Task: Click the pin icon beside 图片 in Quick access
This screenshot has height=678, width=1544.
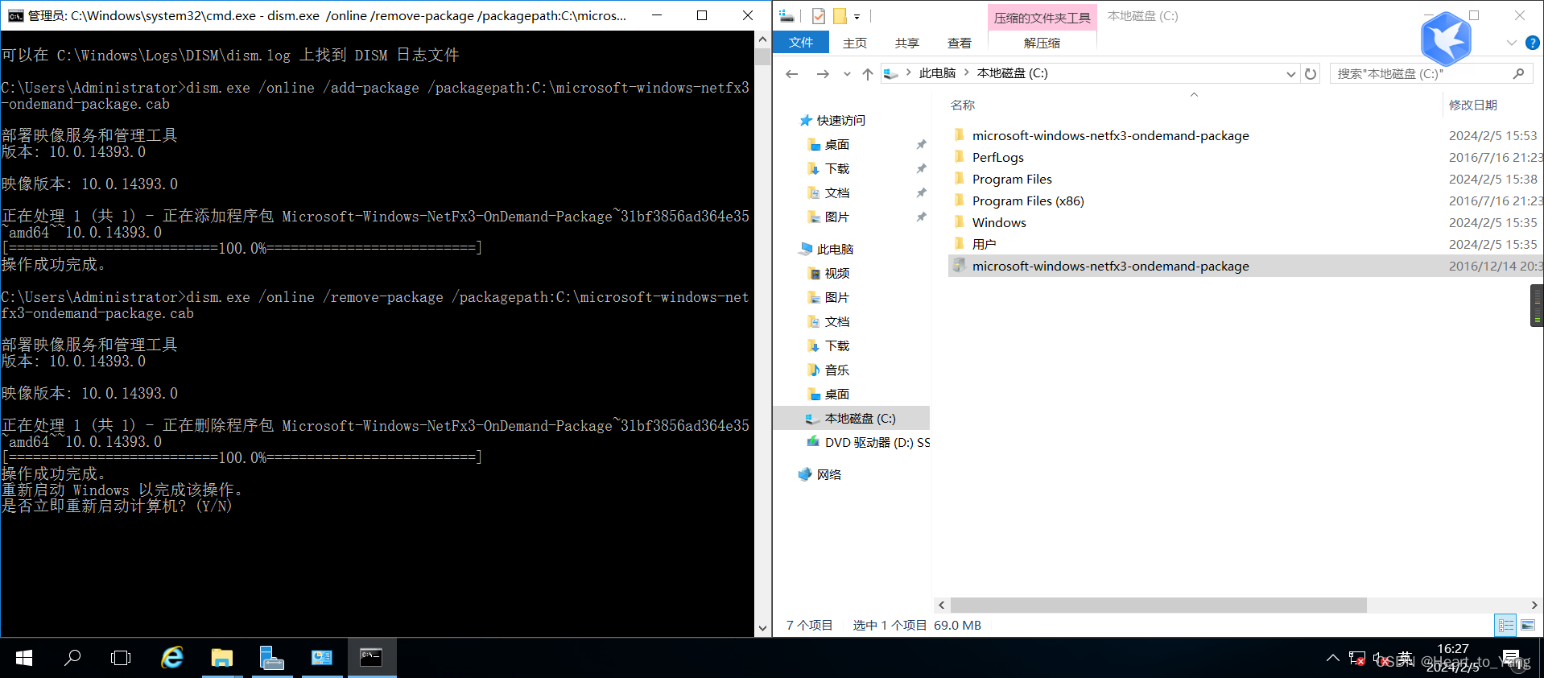Action: [922, 217]
